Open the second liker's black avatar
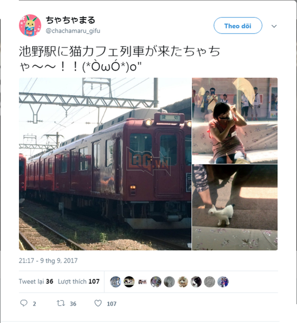The width and height of the screenshot is (297, 323). pos(129,282)
